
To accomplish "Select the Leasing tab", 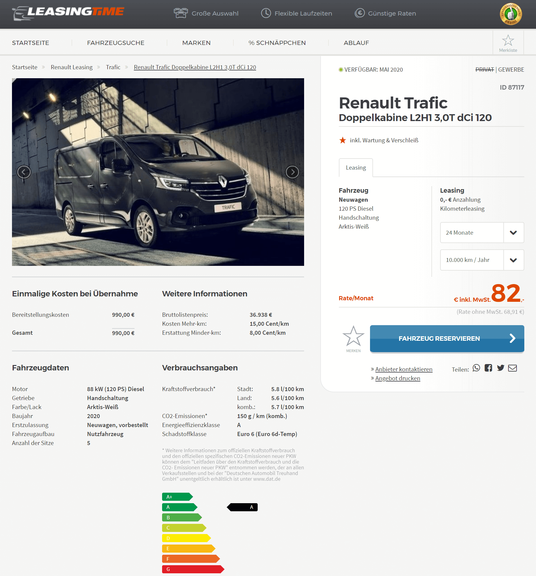I will (356, 168).
